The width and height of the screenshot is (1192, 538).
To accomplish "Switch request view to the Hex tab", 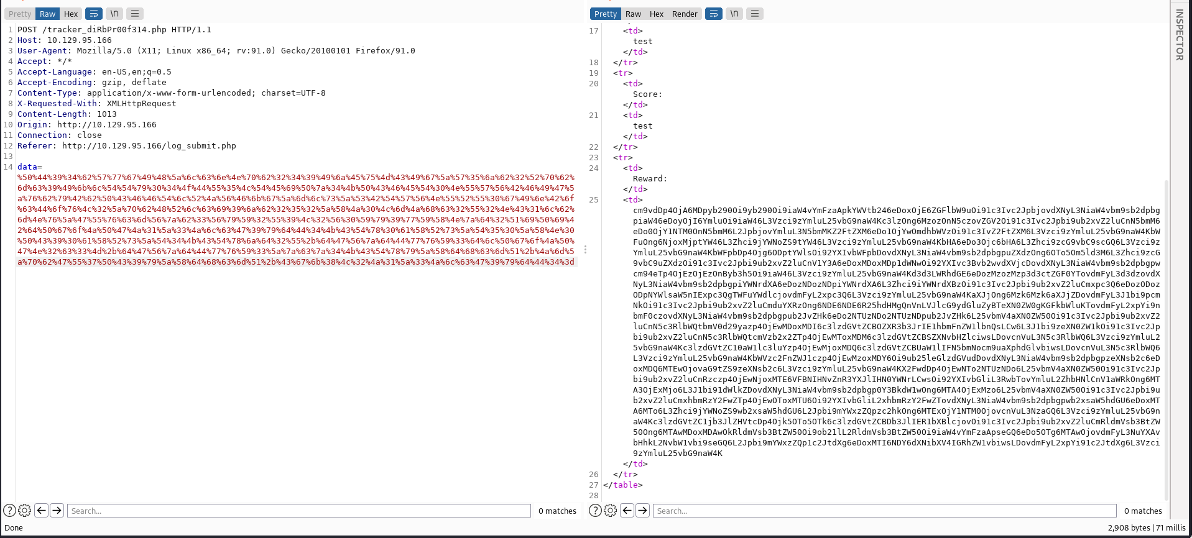I will (71, 14).
